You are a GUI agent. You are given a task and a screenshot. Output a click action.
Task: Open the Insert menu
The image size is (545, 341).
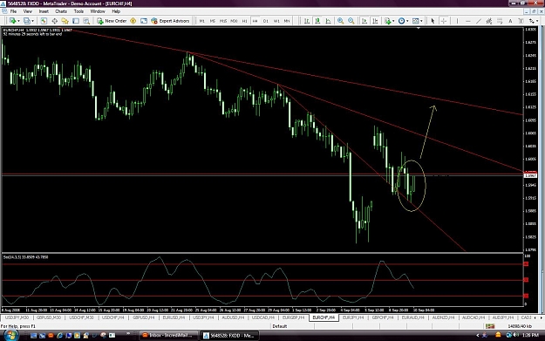click(x=44, y=11)
